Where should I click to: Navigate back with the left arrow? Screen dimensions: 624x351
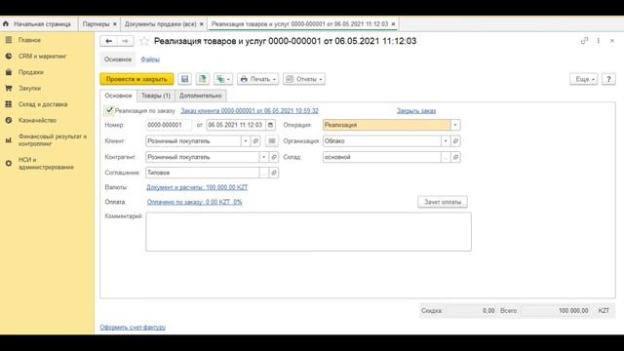tap(108, 41)
